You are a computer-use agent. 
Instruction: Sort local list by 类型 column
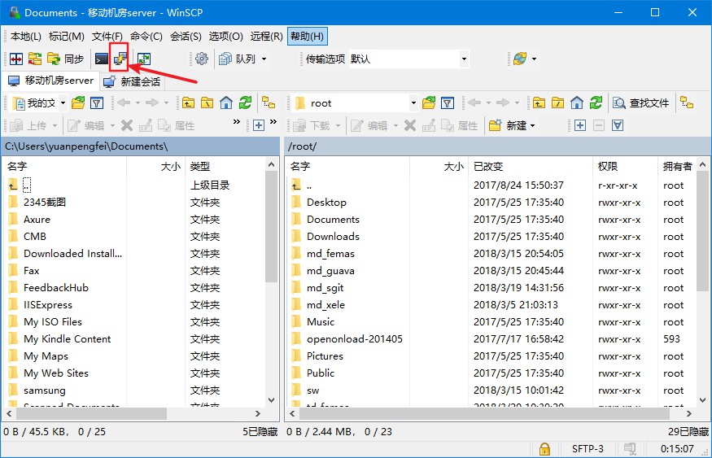click(x=225, y=167)
